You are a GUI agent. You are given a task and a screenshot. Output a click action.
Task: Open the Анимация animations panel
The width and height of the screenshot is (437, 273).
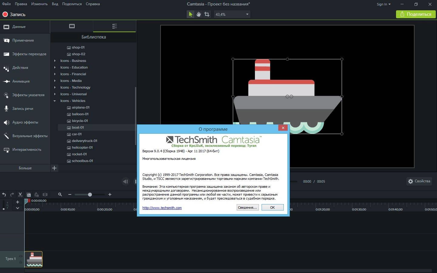25,81
